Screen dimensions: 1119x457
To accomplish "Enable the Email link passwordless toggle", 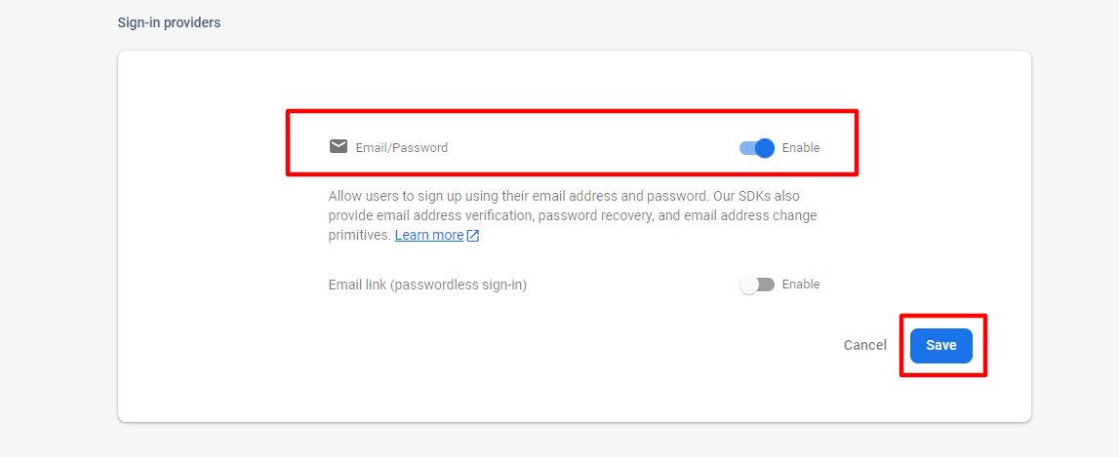I will (756, 285).
